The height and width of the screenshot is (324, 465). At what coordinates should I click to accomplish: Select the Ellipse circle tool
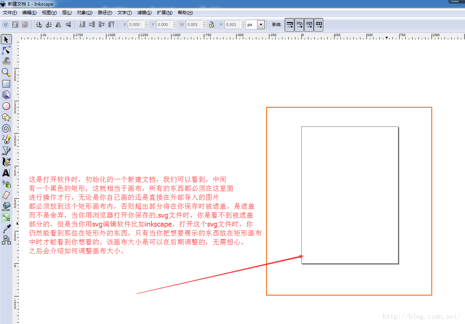tap(6, 106)
